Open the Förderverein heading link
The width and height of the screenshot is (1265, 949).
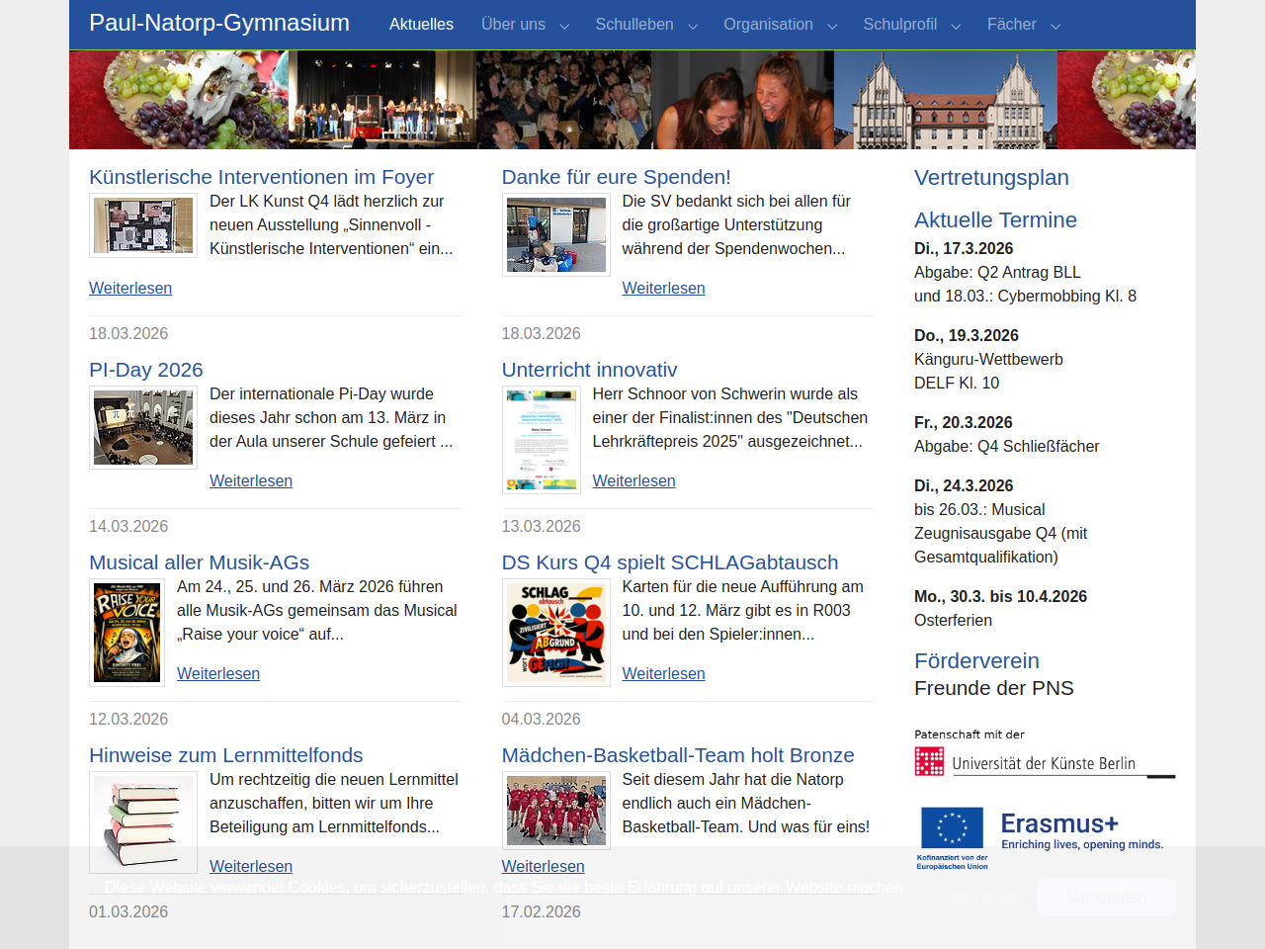[976, 660]
